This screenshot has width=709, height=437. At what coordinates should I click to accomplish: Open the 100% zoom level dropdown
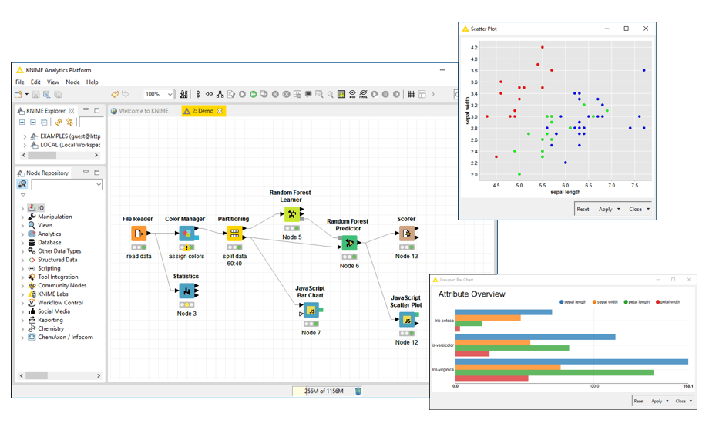pos(170,94)
